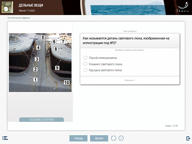
Task: Go to the next slide with Далее
Action: click(99, 138)
